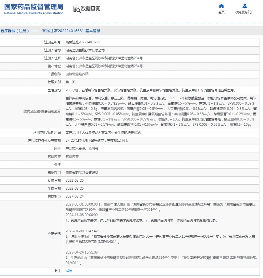Click change entry timestamp 2025-04-24 16:51:08
This screenshot has width=263, height=278.
(x=81, y=252)
